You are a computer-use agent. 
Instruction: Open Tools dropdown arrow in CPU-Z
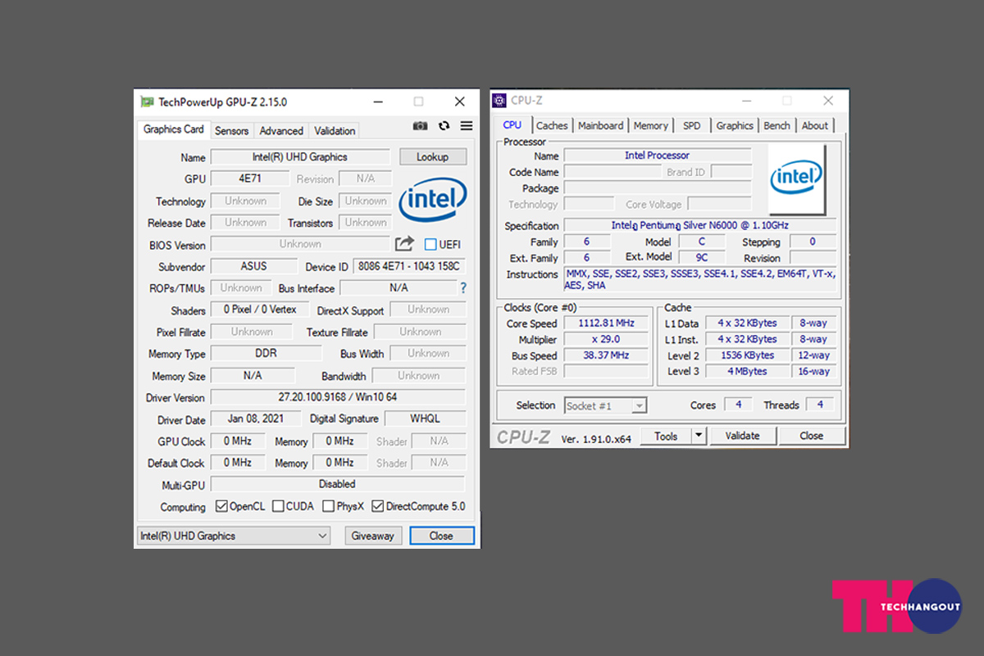(x=699, y=437)
